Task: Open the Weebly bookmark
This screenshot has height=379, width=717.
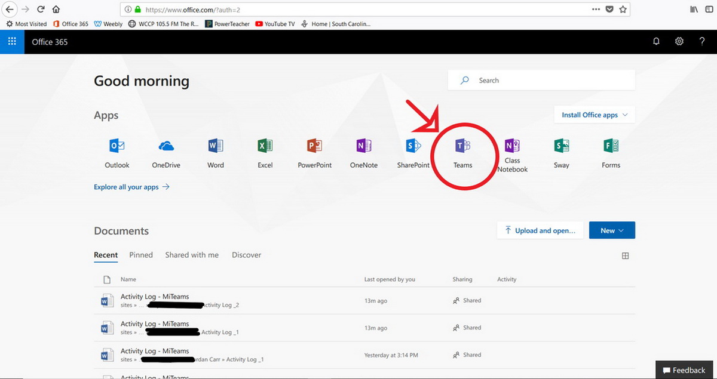Action: coord(108,24)
